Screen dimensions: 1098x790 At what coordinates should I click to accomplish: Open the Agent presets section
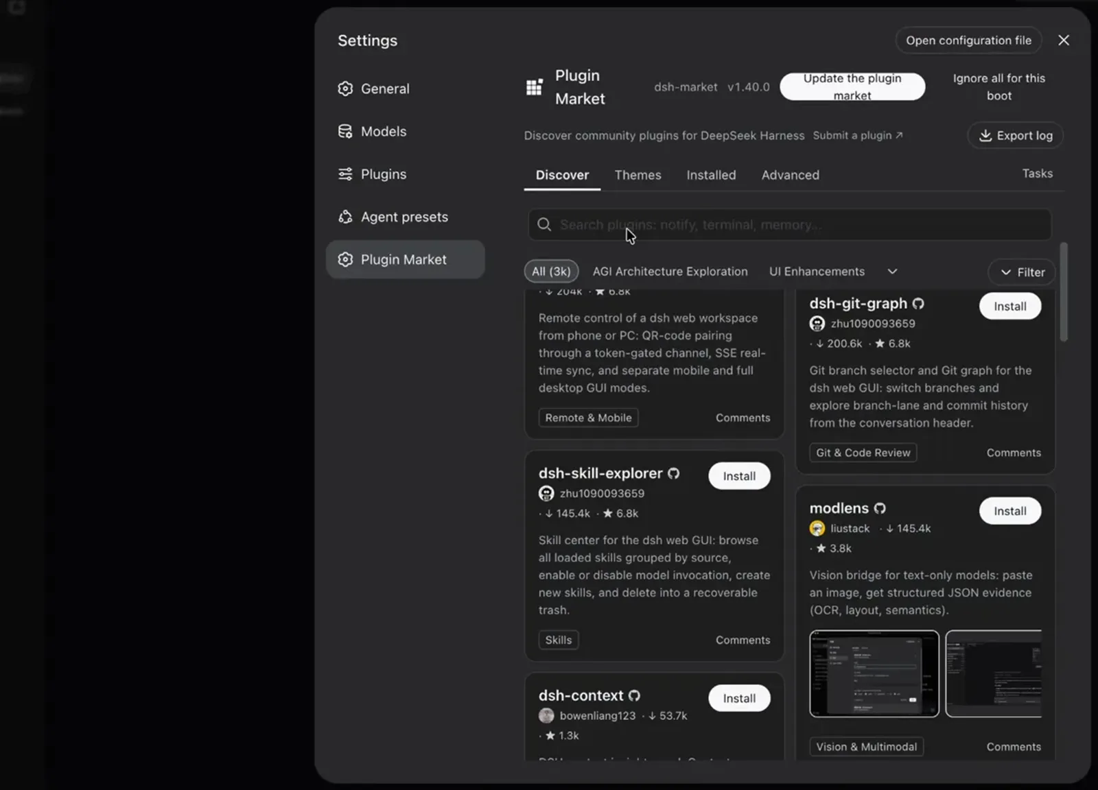pos(405,217)
